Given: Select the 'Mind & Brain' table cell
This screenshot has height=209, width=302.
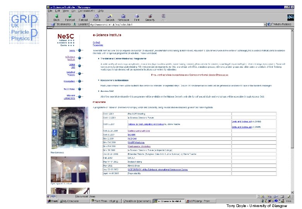Looking at the screenshot, I should coord(179,166).
